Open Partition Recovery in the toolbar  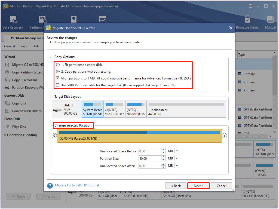click(x=37, y=22)
